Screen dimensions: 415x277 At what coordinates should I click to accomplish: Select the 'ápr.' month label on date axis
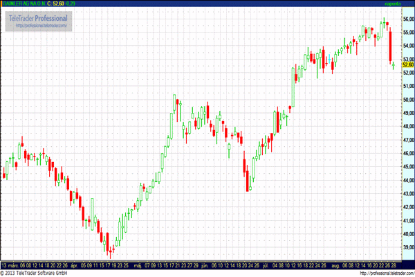(73, 265)
